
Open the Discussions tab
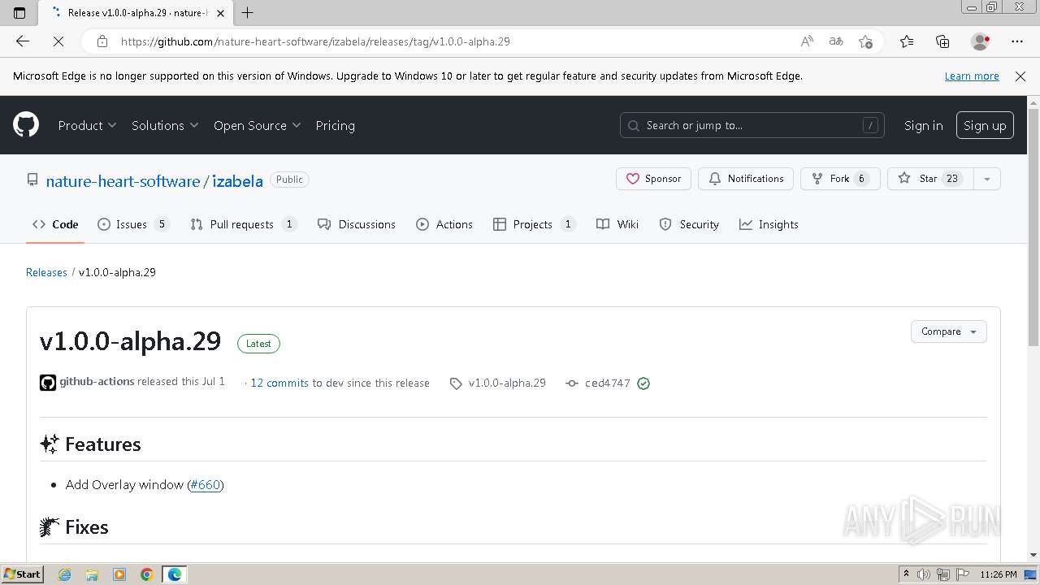click(357, 224)
